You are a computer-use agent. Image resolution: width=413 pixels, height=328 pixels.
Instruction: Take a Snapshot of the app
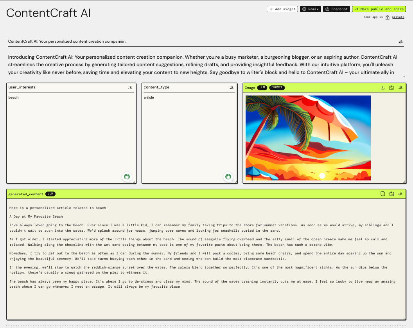336,9
